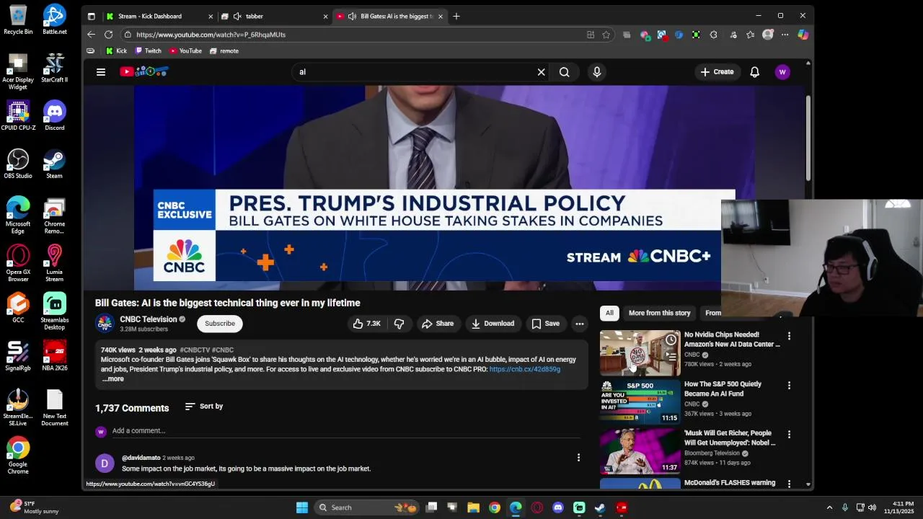
Task: Switch to Stream - Kick Dashboard tab
Action: 159,16
